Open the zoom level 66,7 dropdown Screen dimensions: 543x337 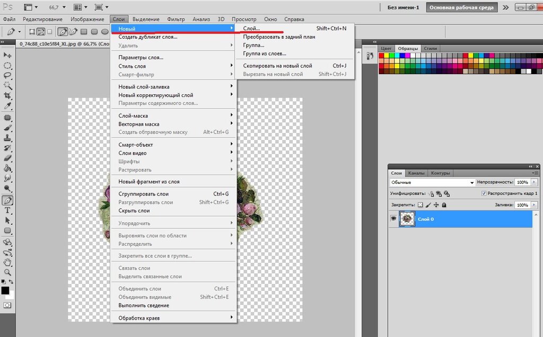[x=64, y=7]
